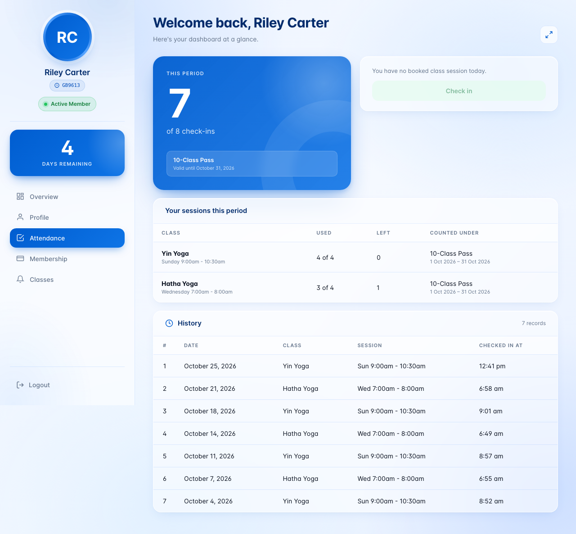Click the Classes bell icon

click(x=20, y=279)
